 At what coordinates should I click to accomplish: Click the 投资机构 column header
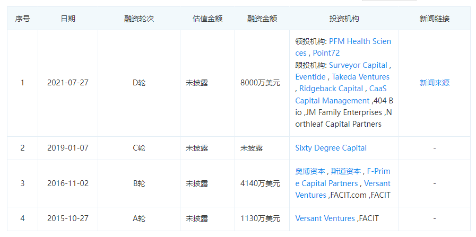pos(344,19)
